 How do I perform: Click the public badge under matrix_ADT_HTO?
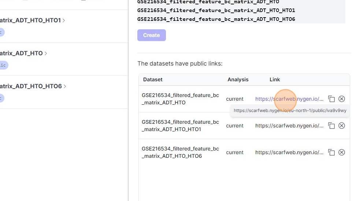(3, 65)
